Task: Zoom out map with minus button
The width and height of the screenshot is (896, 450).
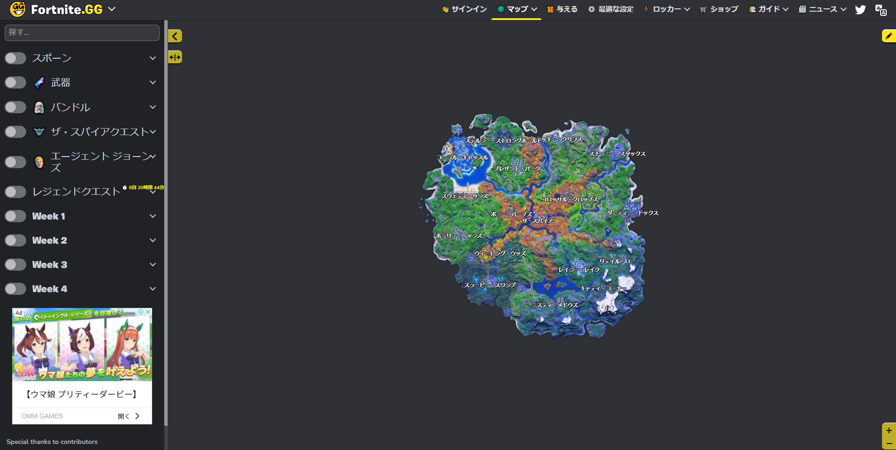Action: point(889,444)
